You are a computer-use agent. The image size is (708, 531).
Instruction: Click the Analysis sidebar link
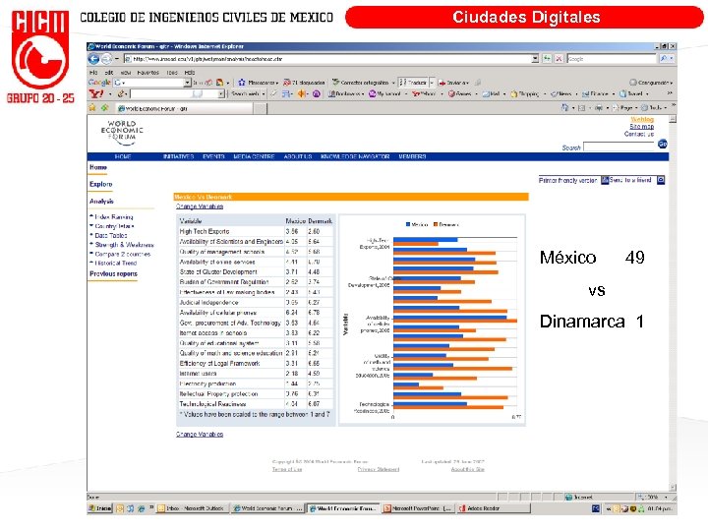point(101,202)
